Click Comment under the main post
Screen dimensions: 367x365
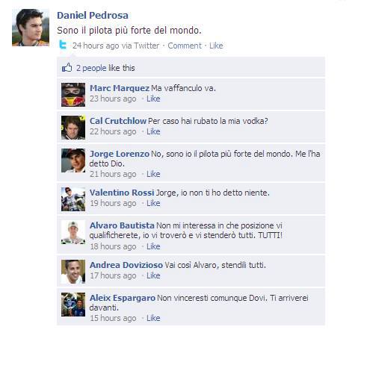(x=185, y=46)
